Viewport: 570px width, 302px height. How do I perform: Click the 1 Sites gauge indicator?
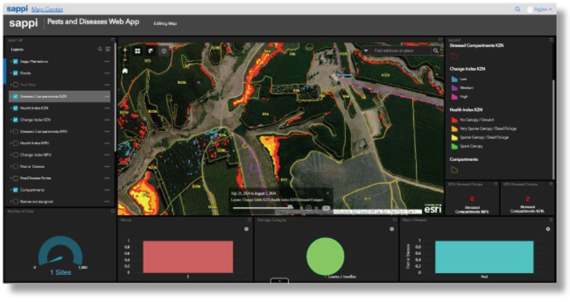[x=61, y=256]
